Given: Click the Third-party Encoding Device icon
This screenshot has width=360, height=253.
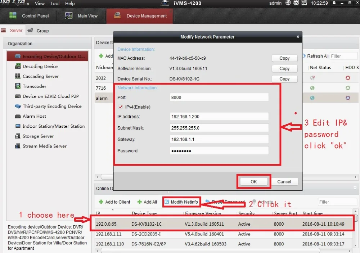Looking at the screenshot, I should click(18, 106).
